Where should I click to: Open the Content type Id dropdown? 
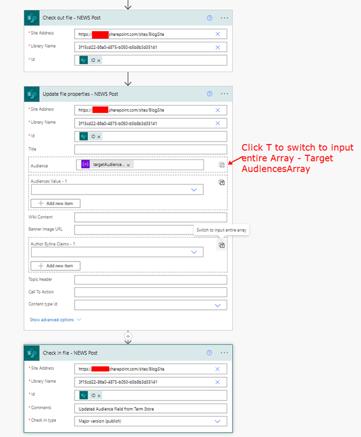point(217,305)
